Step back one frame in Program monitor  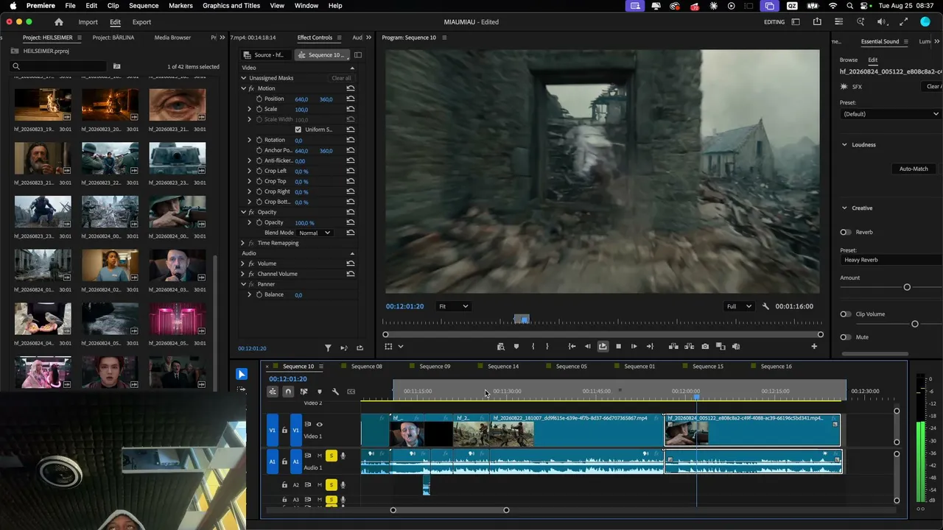coord(587,347)
